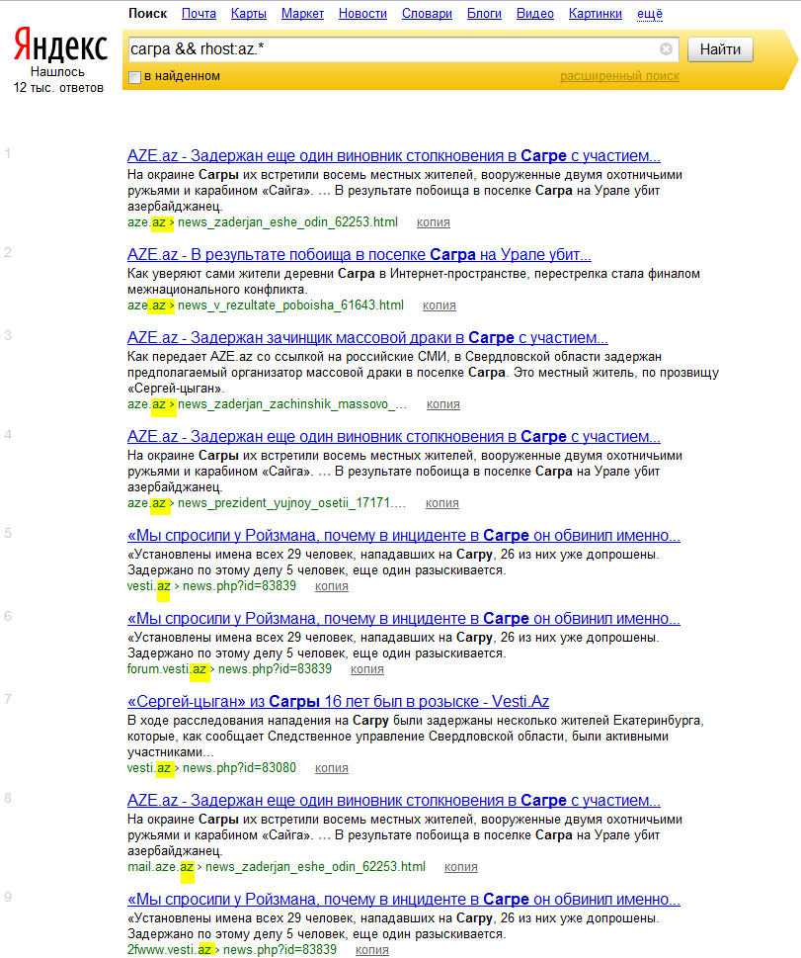Open the Маркет service link

point(302,14)
